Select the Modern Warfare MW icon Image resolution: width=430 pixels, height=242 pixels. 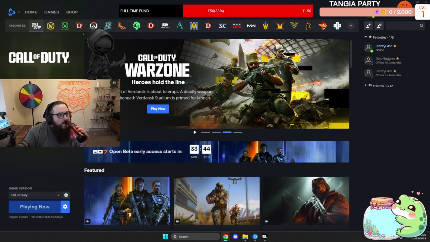point(251,26)
